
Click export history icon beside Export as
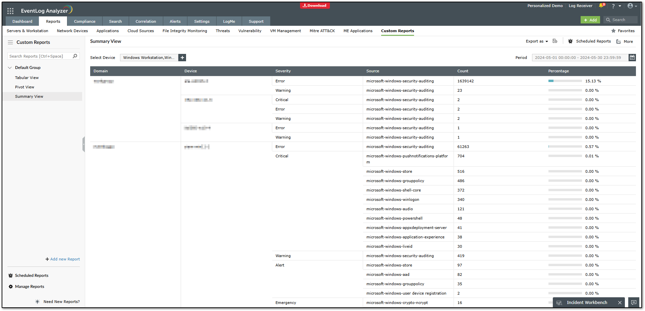tap(555, 41)
